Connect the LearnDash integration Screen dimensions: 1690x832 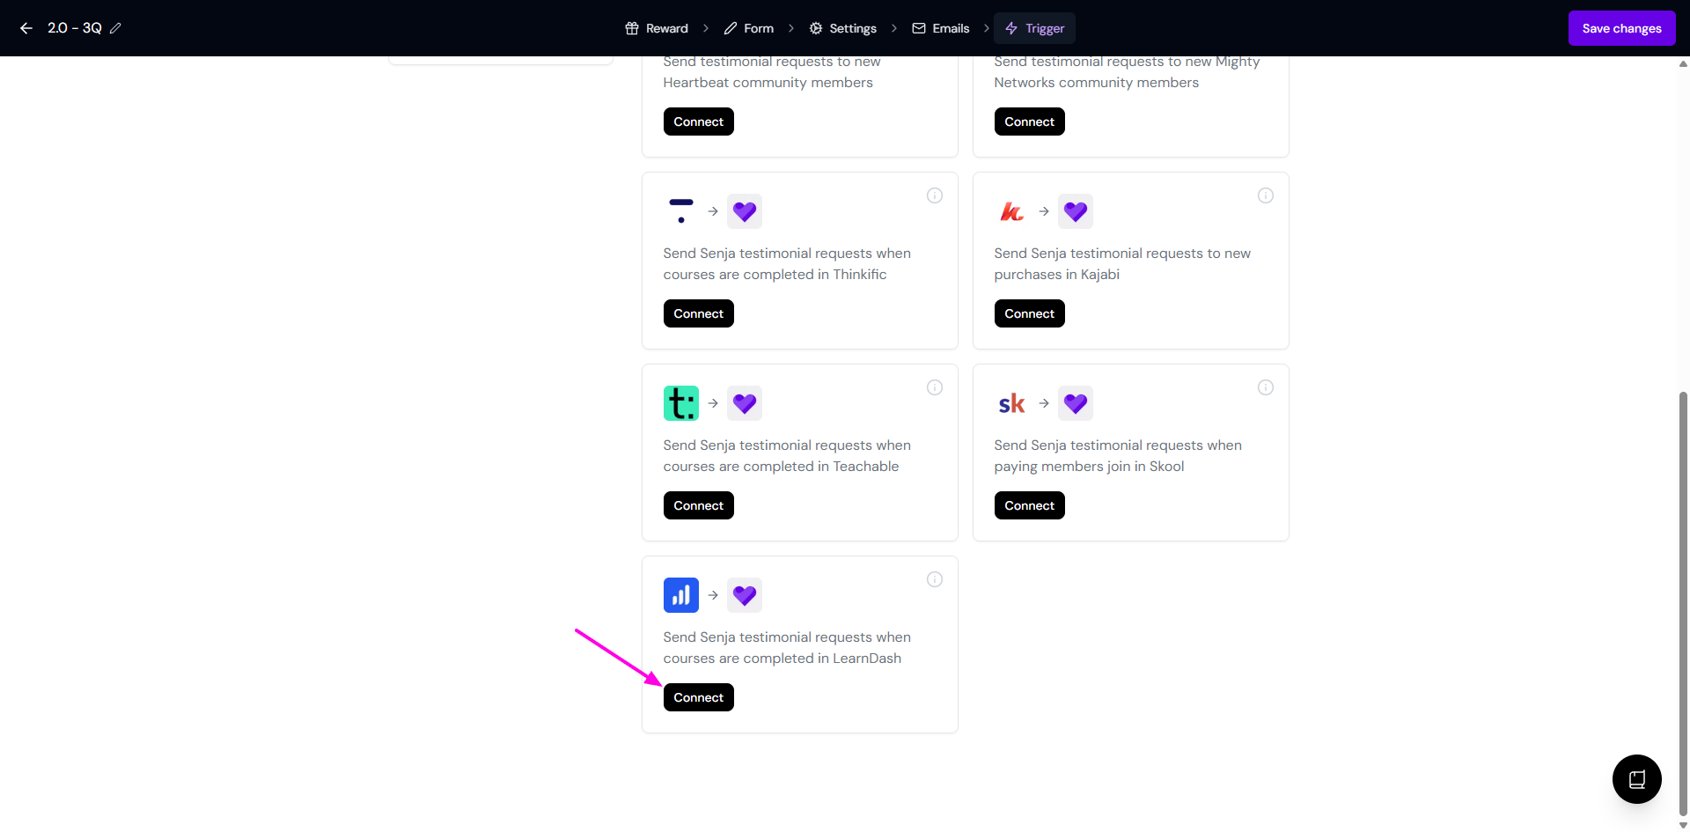coord(698,697)
